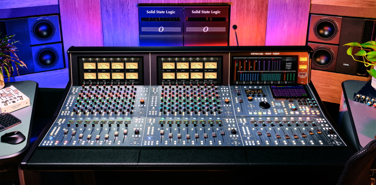
Task: Select the large meter display with colored bars
Action: (265, 70)
